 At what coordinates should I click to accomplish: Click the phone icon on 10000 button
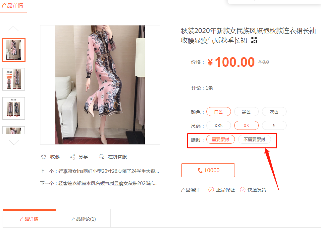coord(200,171)
